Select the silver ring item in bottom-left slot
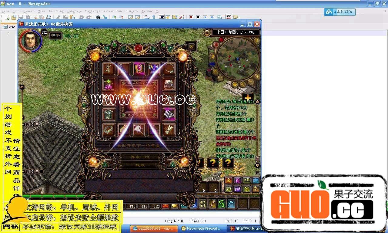 tap(109, 130)
